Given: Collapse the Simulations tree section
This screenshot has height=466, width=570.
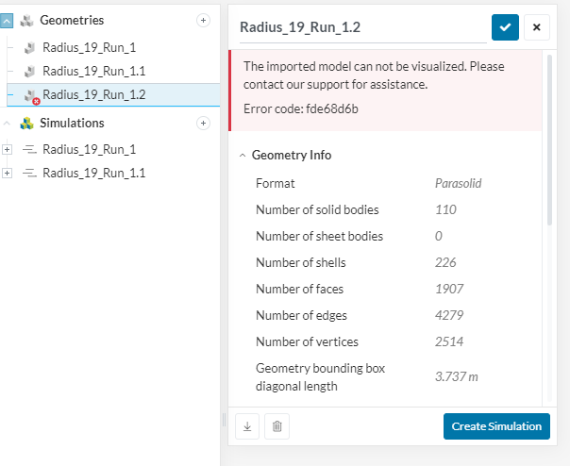Looking at the screenshot, I should coord(7,124).
